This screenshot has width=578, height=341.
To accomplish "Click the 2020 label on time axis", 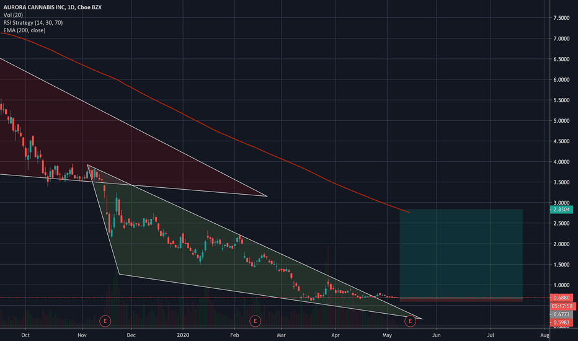I will pos(183,335).
